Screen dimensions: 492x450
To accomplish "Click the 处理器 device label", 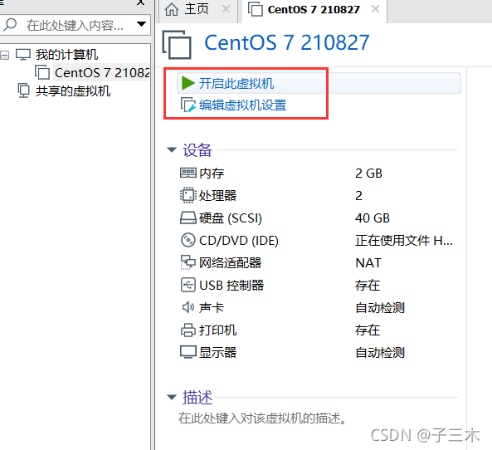I will pos(217,196).
